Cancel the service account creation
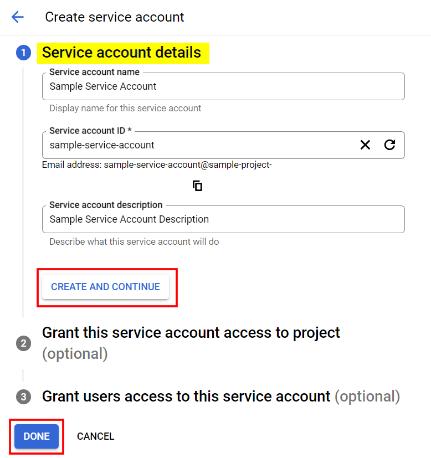The width and height of the screenshot is (431, 458). 95,436
